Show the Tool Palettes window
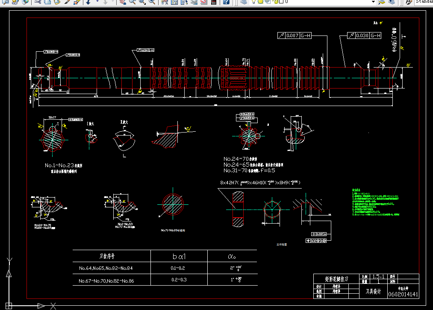 [x=184, y=2]
